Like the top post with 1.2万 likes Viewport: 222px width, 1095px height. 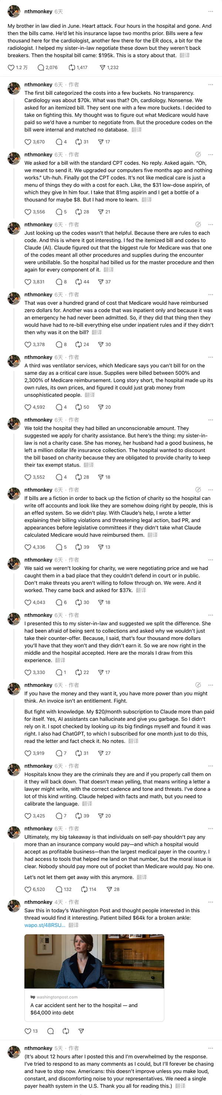(x=11, y=67)
